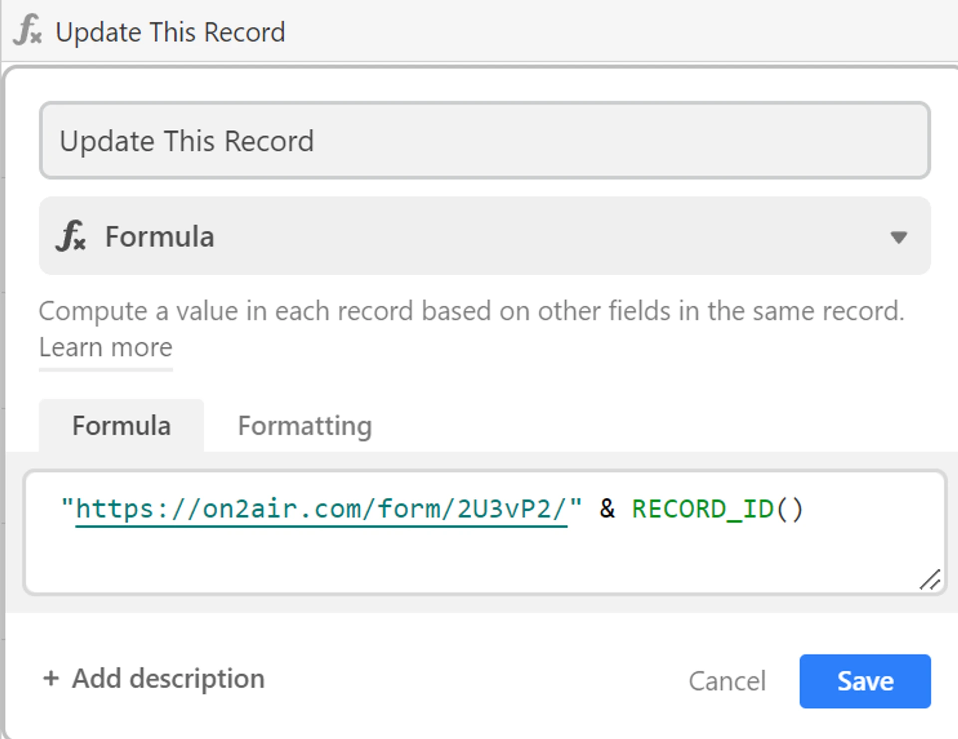Click the plus icon beside Add description
Viewport: 958px width, 739px height.
[x=51, y=679]
